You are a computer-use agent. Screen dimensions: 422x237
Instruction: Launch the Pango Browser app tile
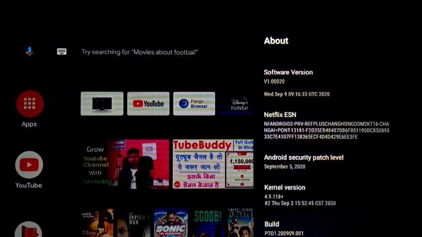[194, 104]
